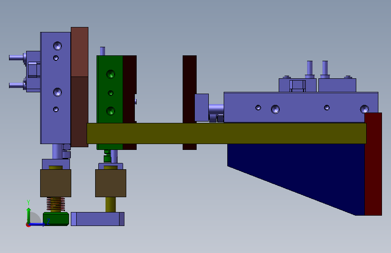Select the small purple square pusher block
The width and height of the screenshot is (391, 253).
point(202,108)
